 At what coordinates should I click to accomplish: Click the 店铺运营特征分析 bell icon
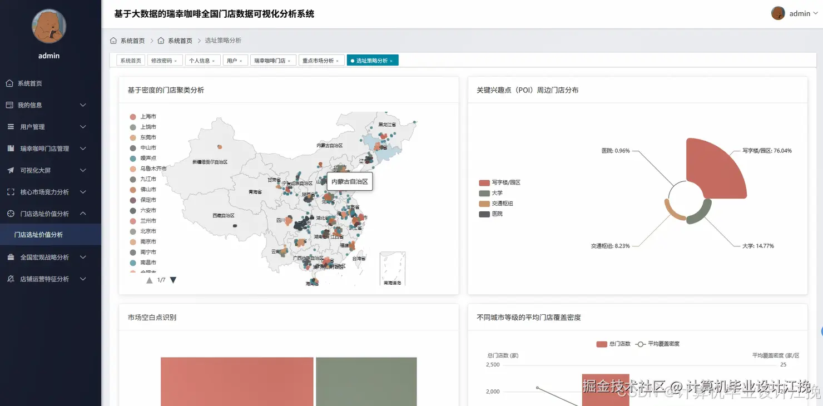coord(11,279)
